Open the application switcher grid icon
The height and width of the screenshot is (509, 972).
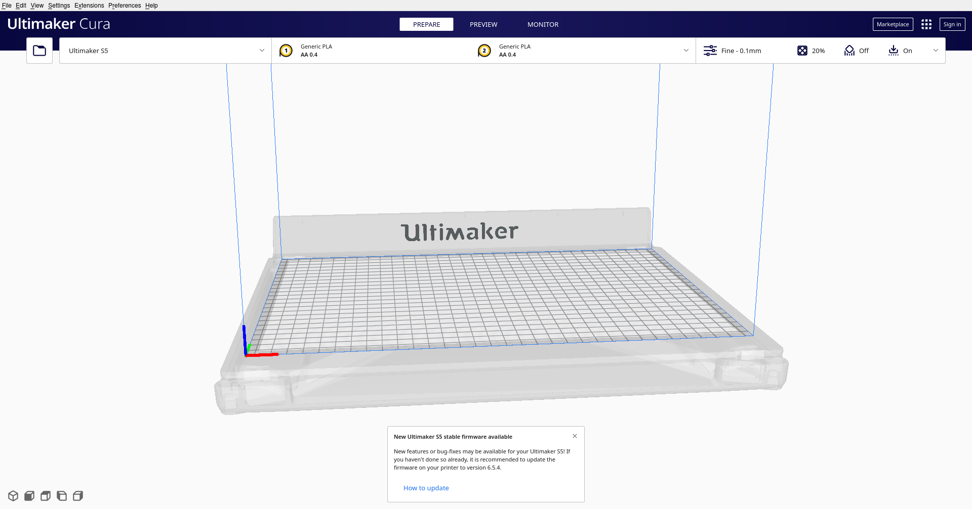pos(926,24)
